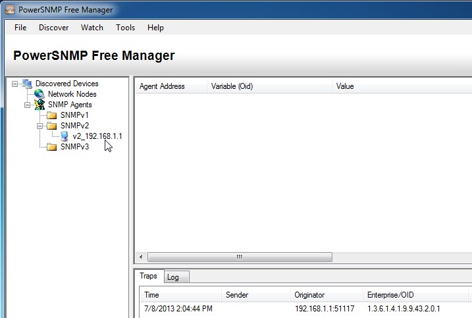Click the Network Nodes globe icon
This screenshot has width=472, height=318.
(x=39, y=94)
